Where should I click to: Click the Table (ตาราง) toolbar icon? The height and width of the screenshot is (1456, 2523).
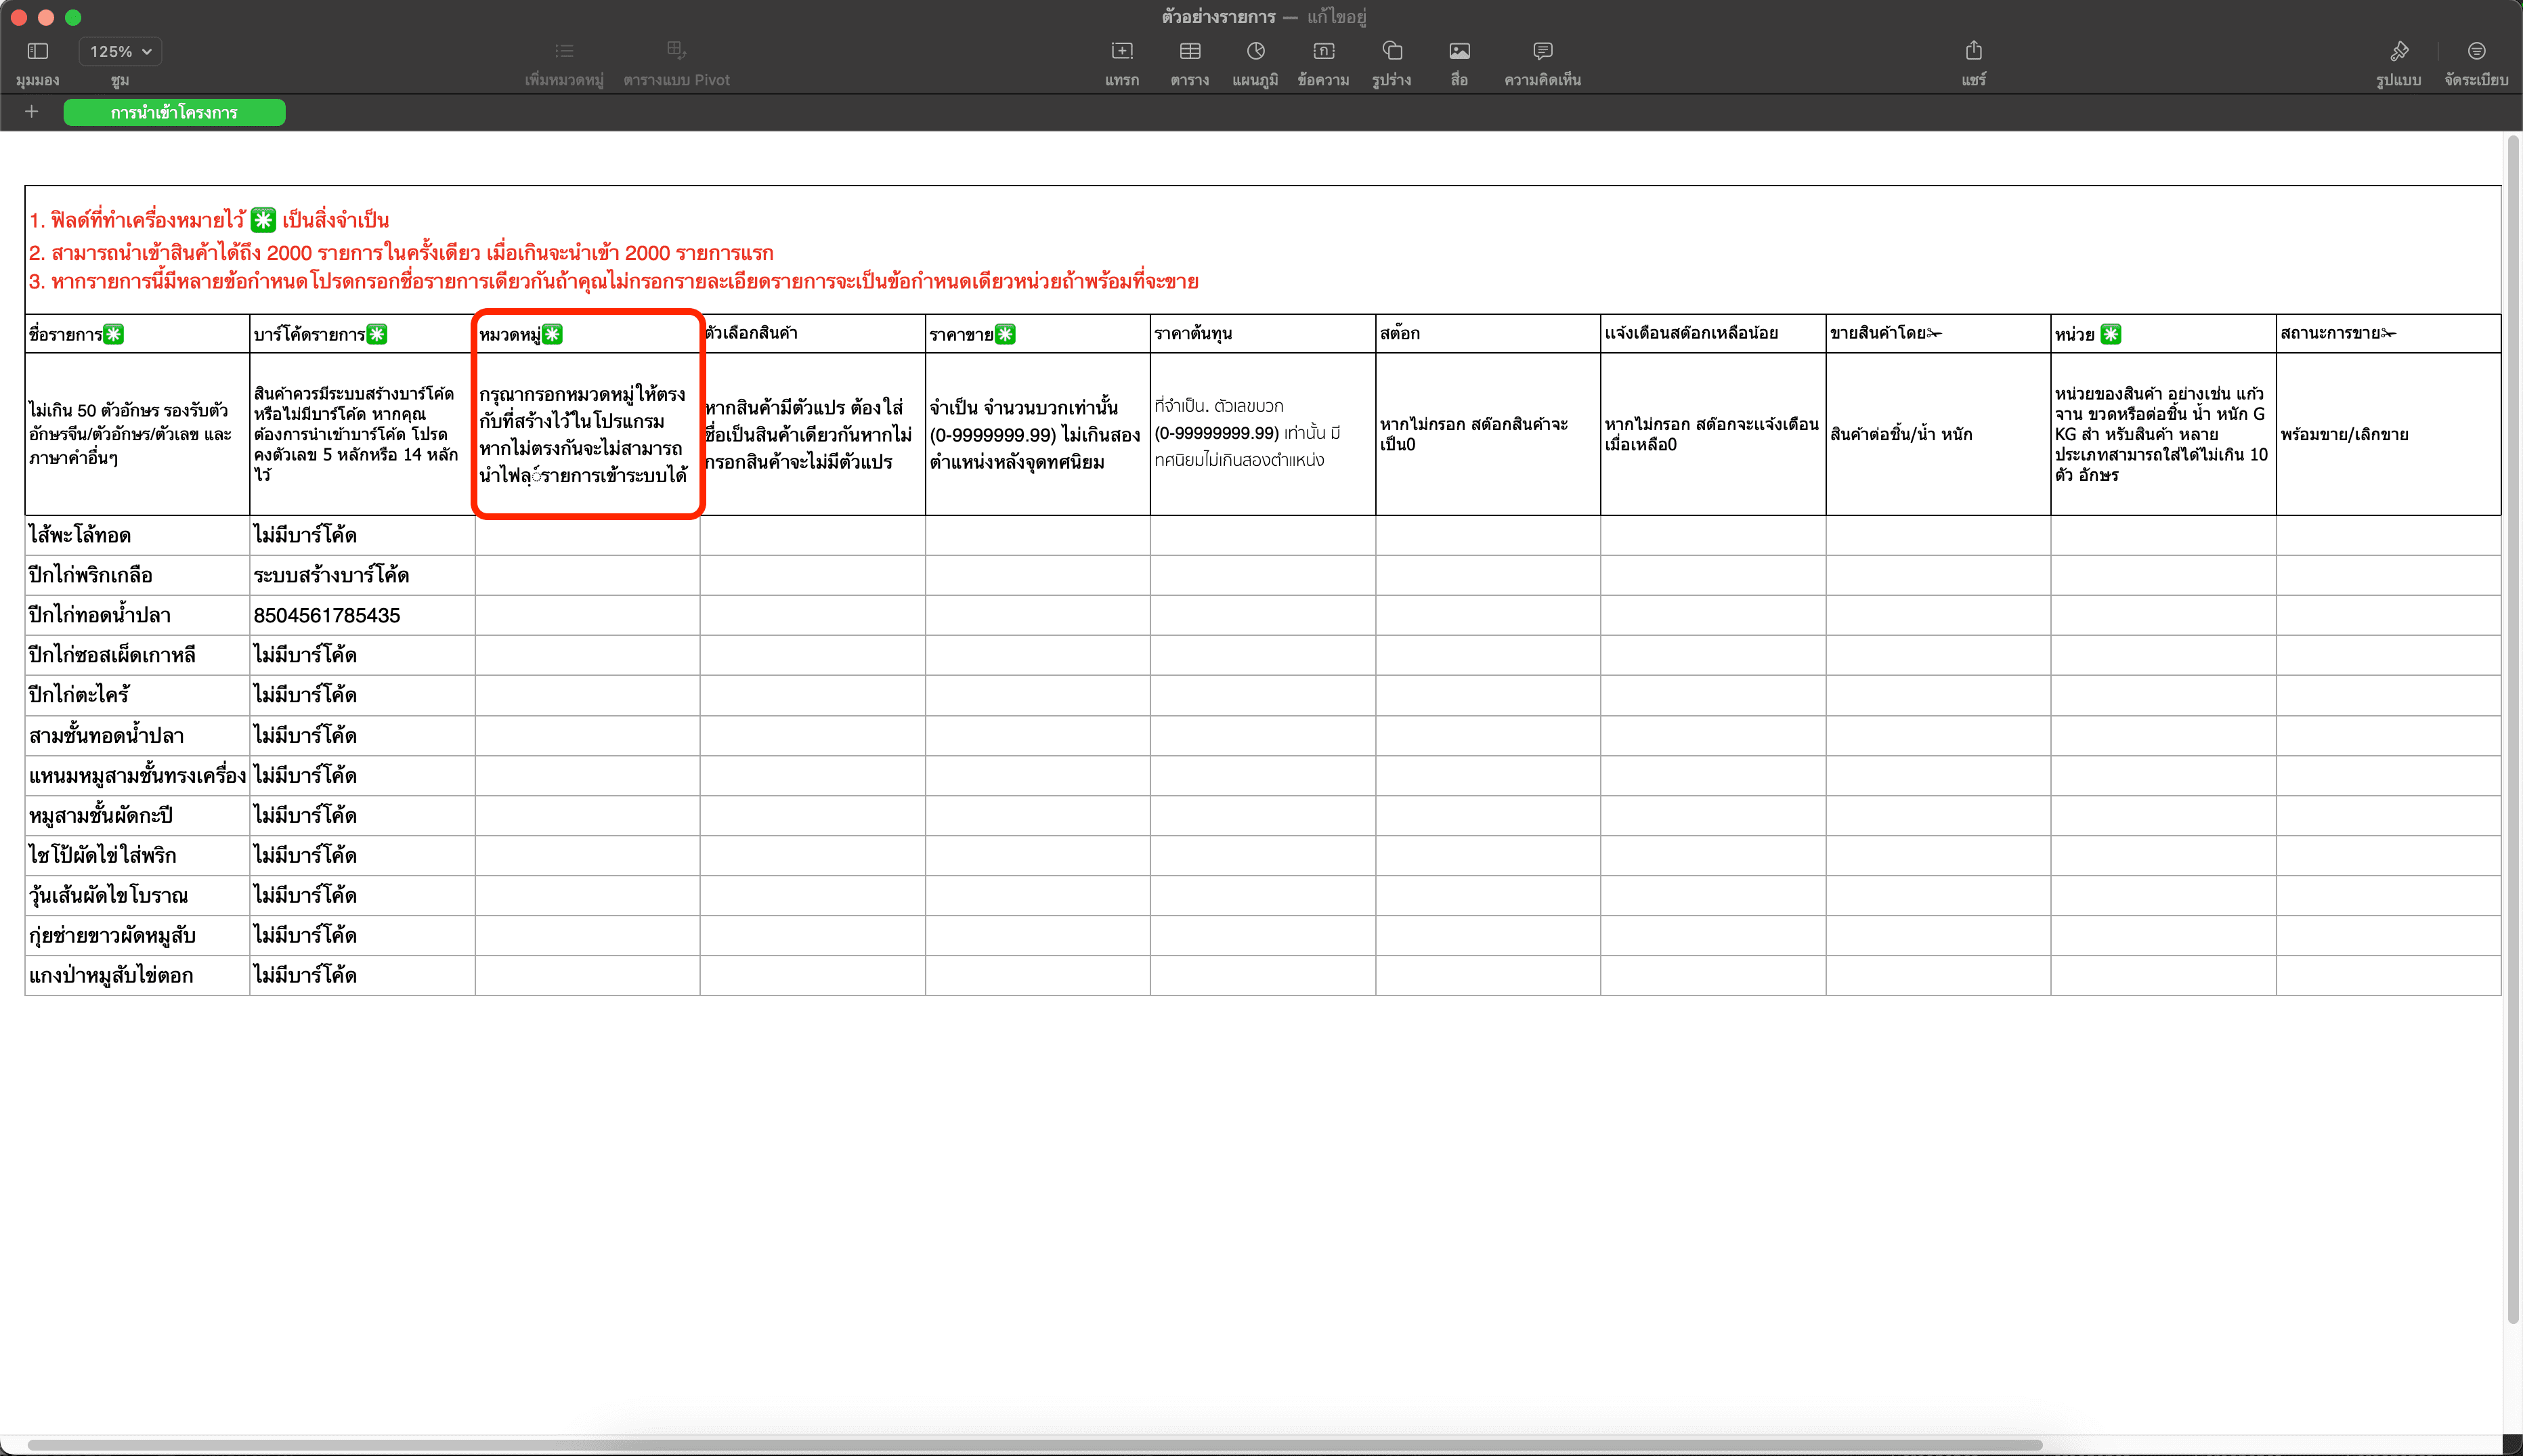(x=1190, y=51)
